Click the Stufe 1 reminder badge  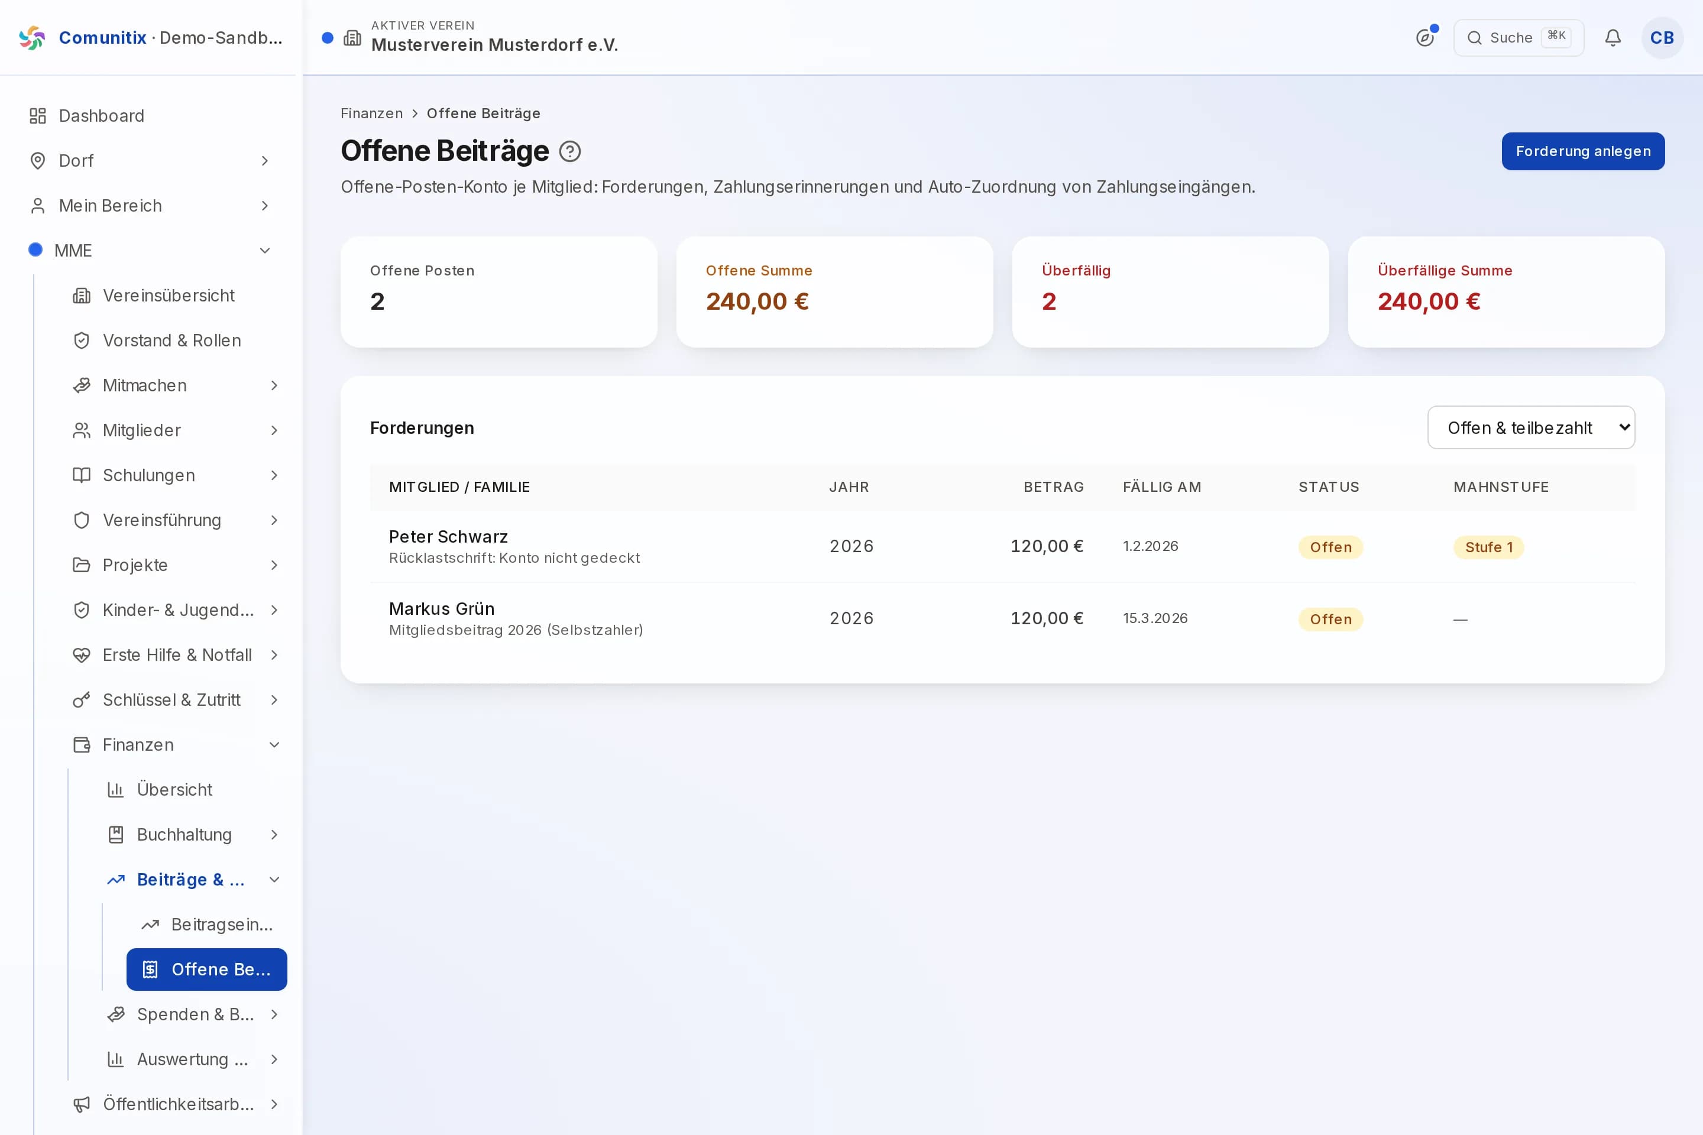click(1489, 547)
